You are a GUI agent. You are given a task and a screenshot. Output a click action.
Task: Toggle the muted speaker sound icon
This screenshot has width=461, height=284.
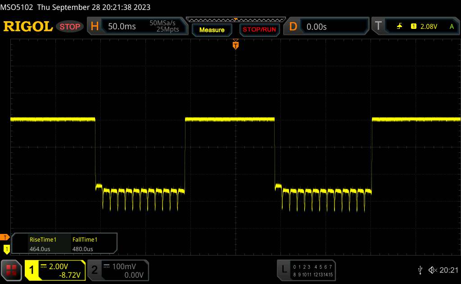click(433, 270)
